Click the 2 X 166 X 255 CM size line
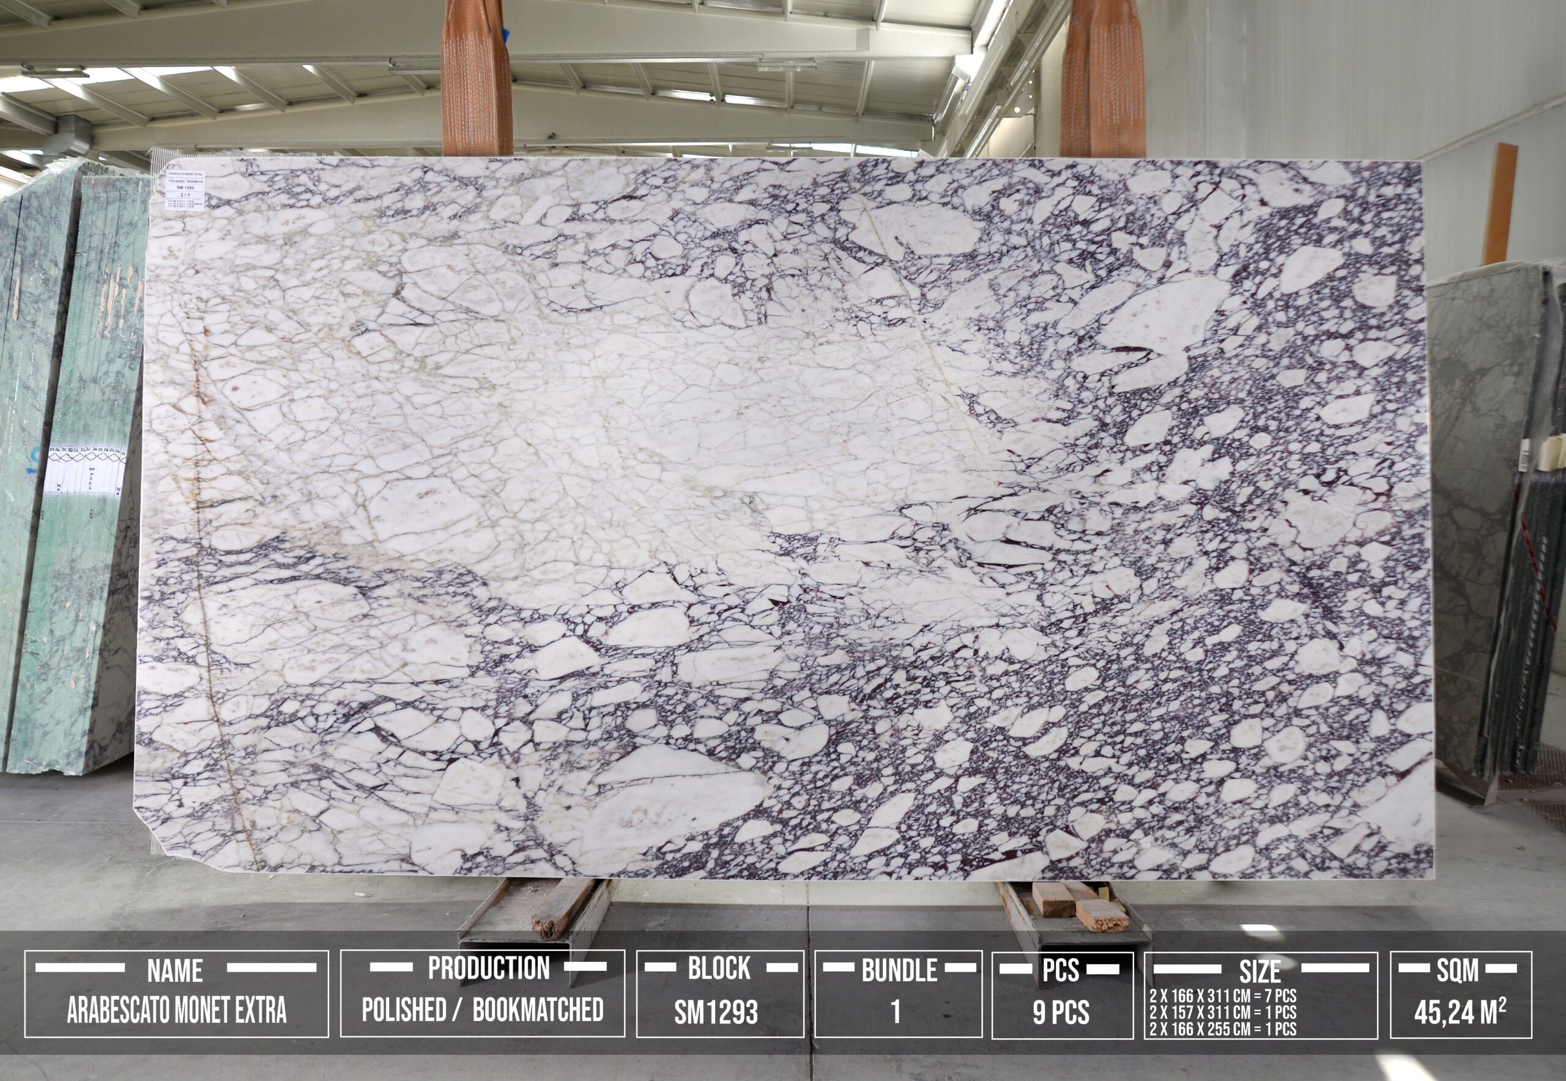Screen dimensions: 1566x1081 (1222, 1028)
